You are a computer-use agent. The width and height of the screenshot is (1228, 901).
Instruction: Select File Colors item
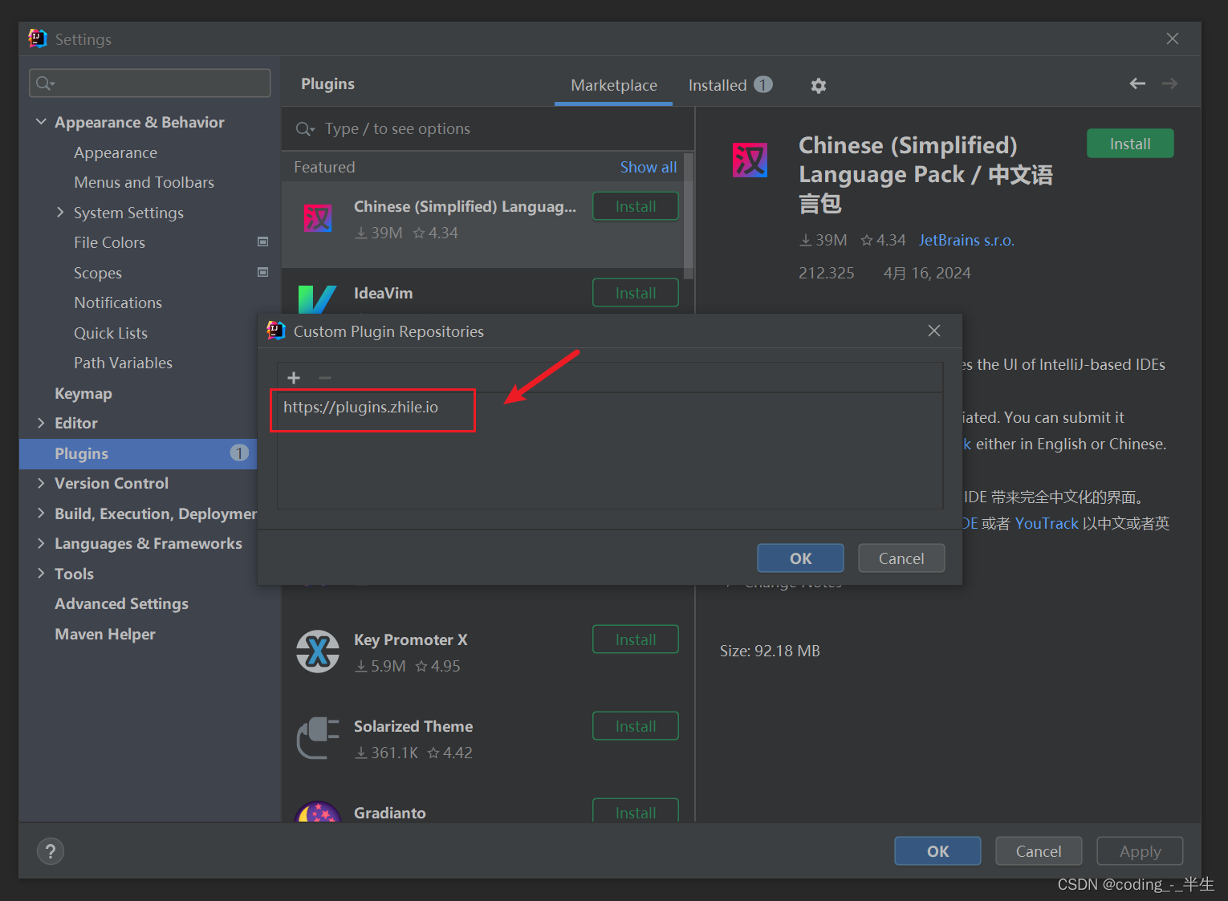pos(109,242)
